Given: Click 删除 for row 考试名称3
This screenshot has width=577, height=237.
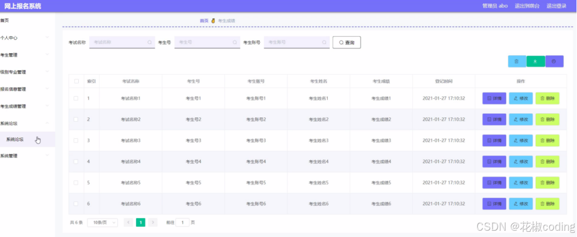Looking at the screenshot, I should click(x=547, y=140).
